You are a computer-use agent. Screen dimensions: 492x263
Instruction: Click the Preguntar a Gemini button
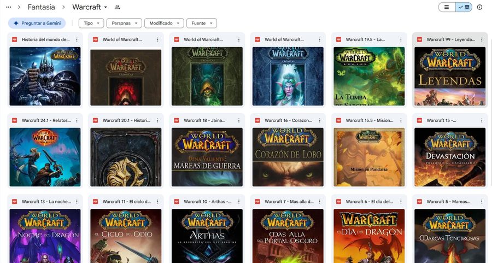click(x=37, y=23)
